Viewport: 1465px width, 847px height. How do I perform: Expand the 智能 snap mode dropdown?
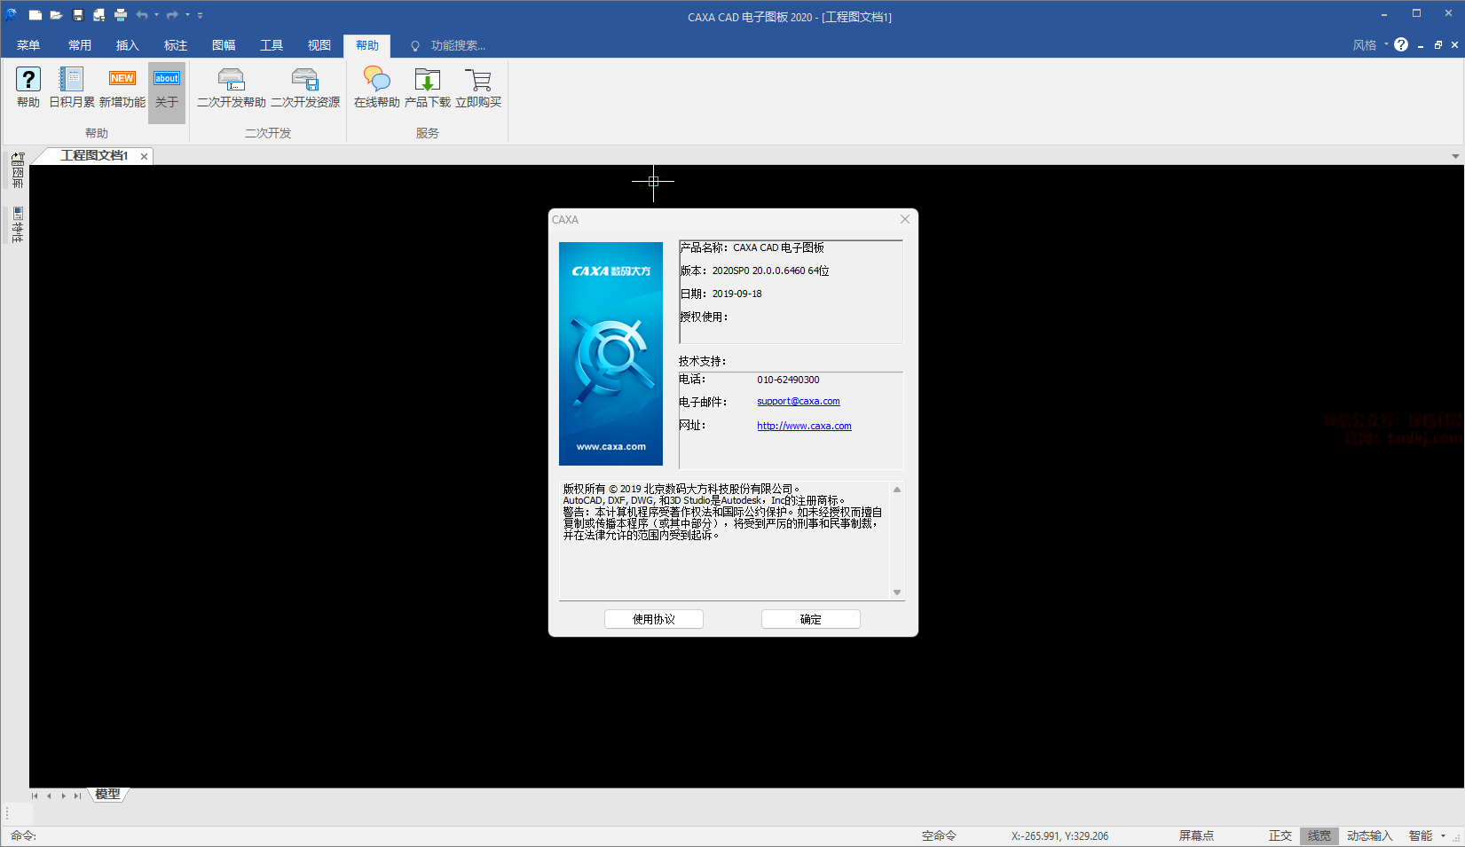1443,835
